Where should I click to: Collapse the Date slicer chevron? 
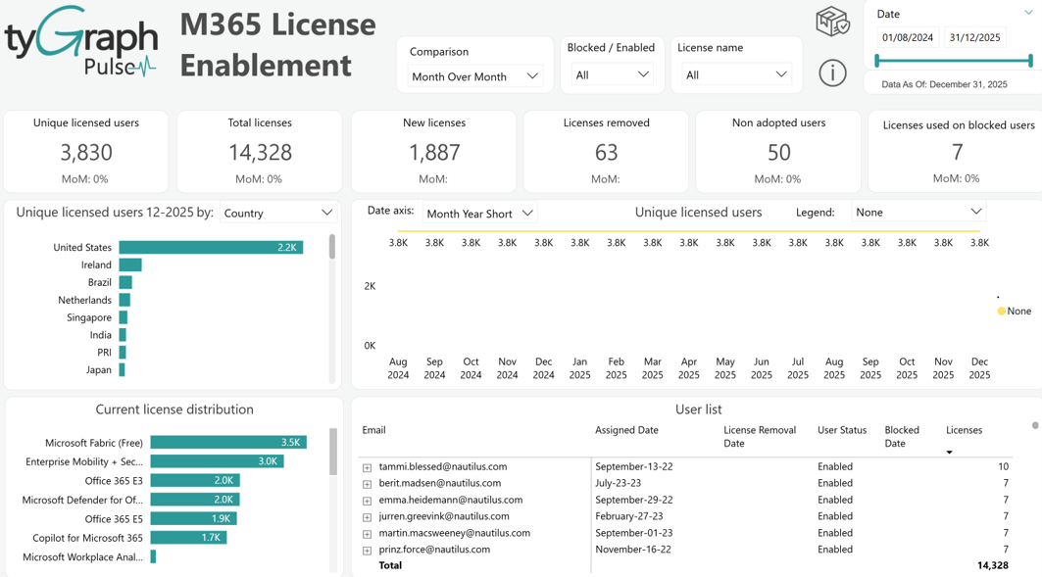[x=1028, y=13]
